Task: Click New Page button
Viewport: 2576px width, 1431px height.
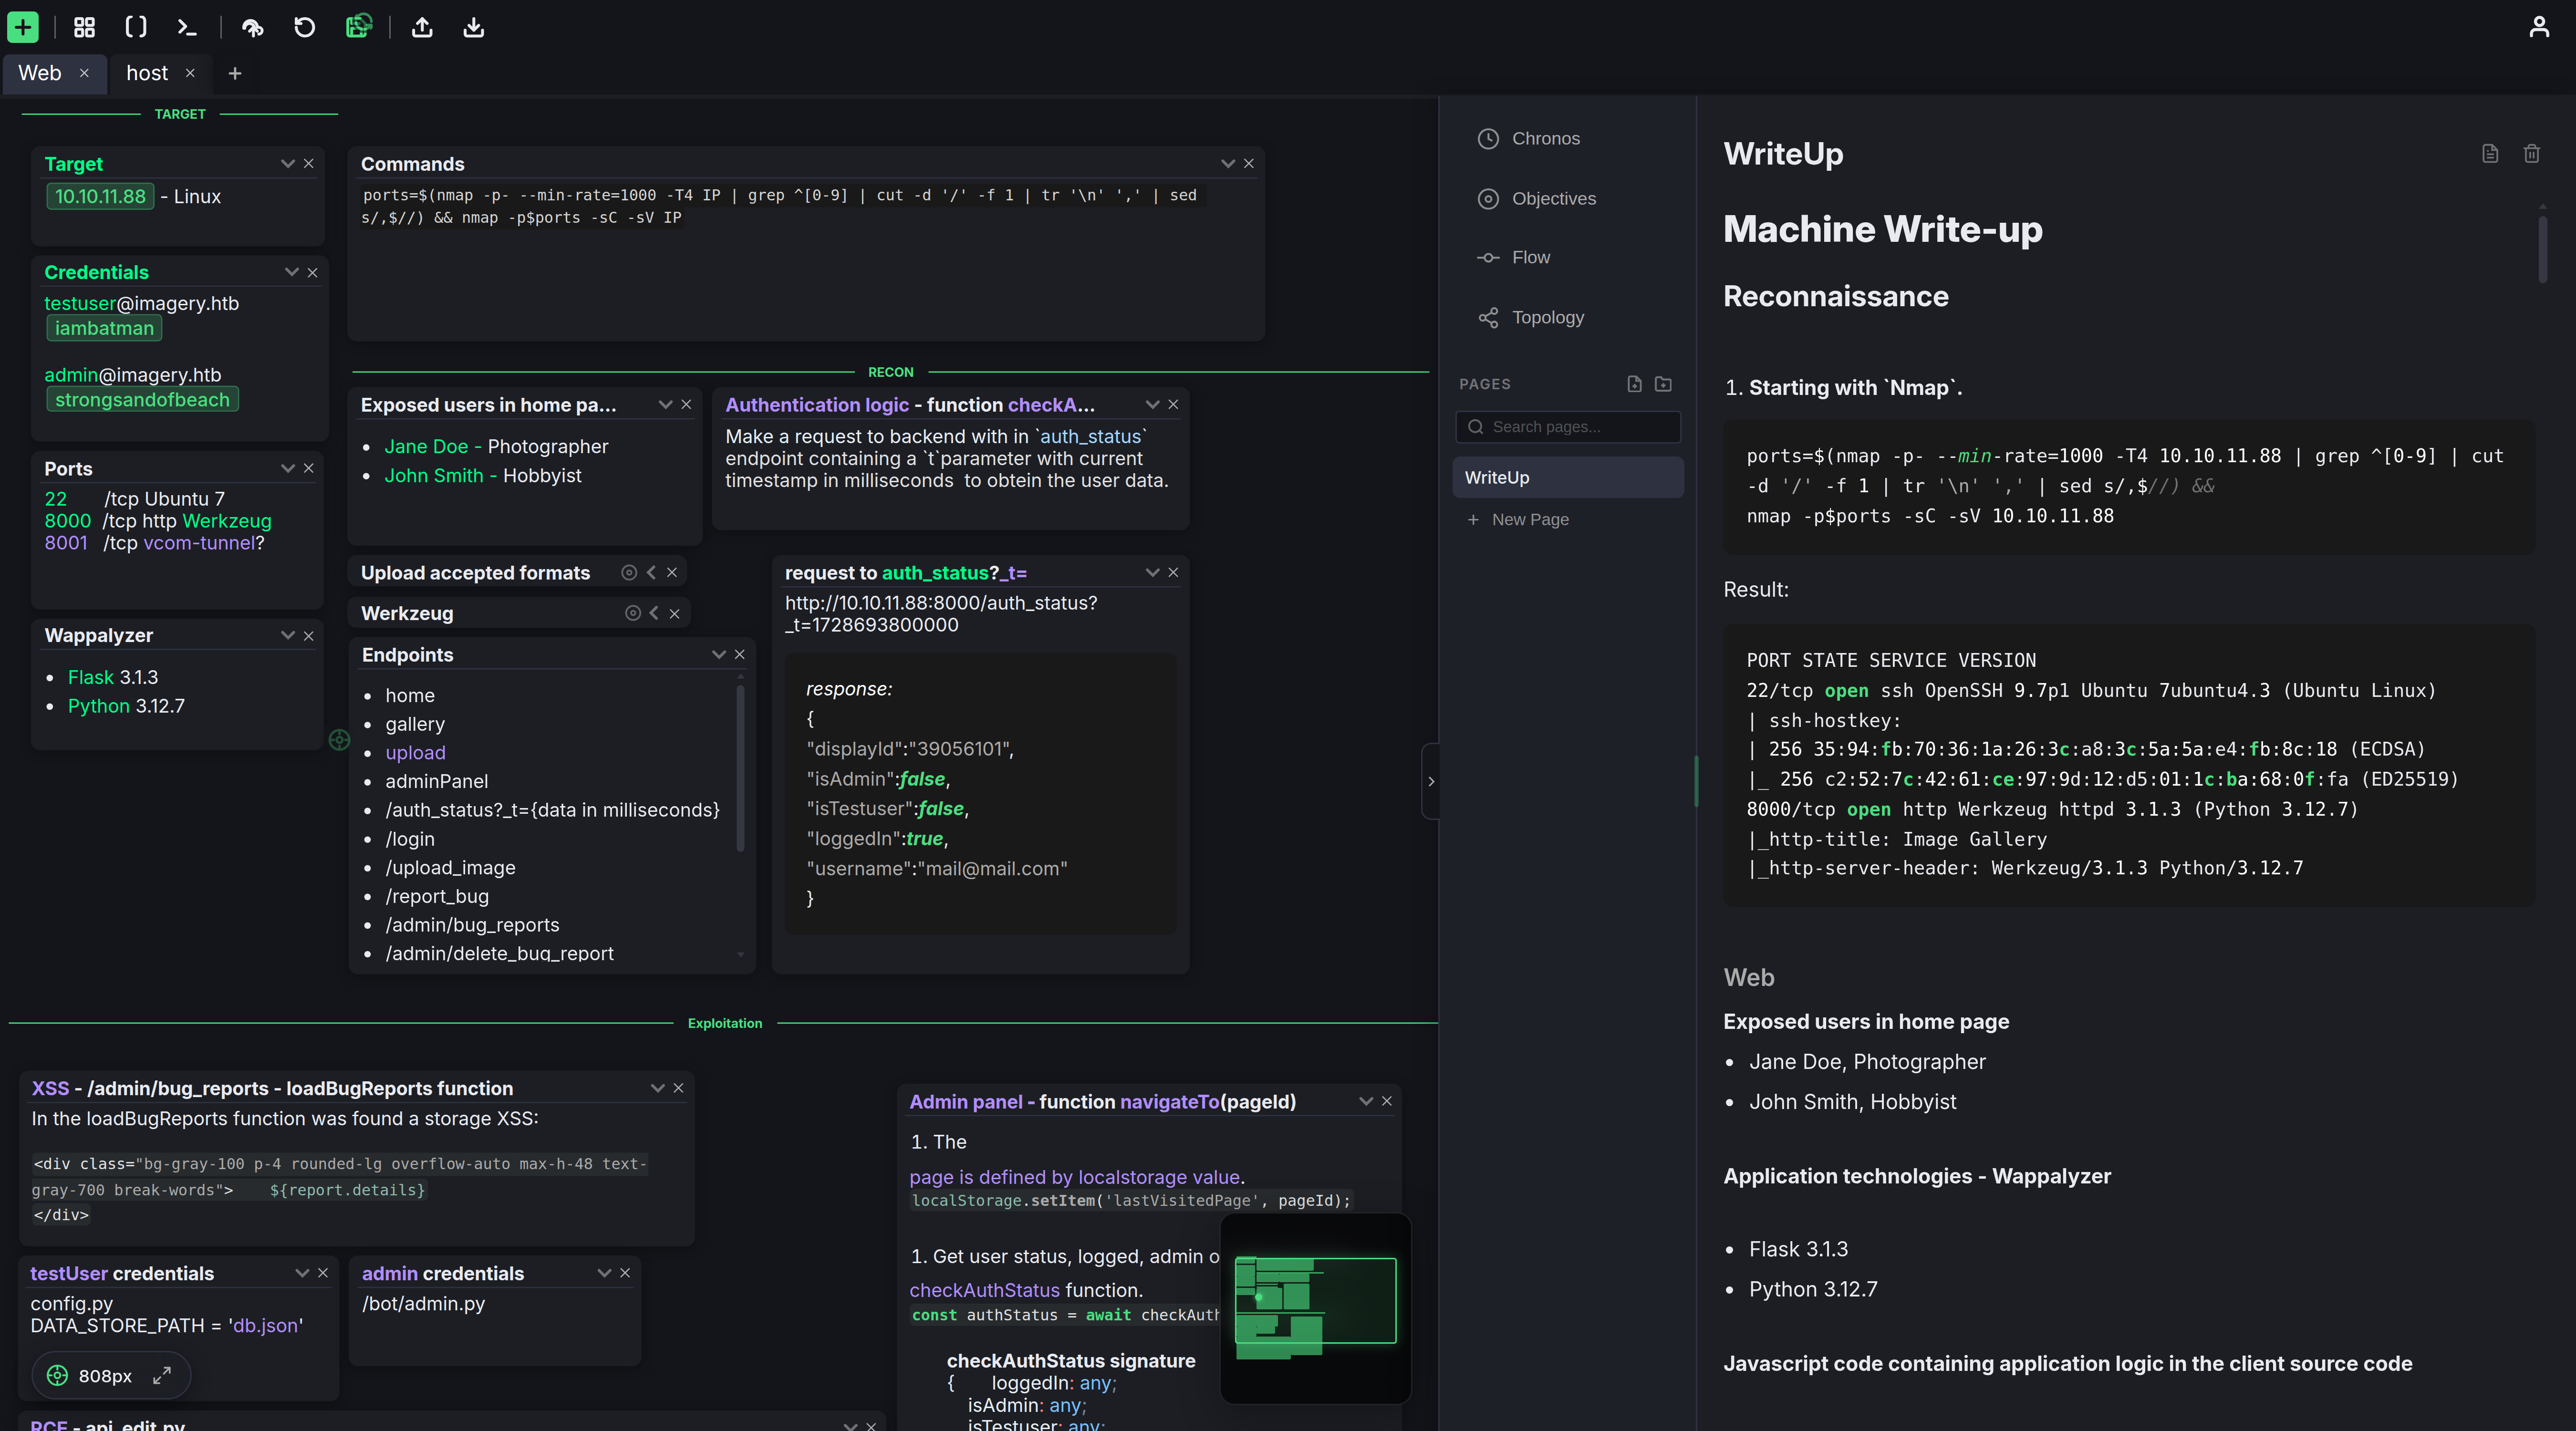Action: point(1518,520)
